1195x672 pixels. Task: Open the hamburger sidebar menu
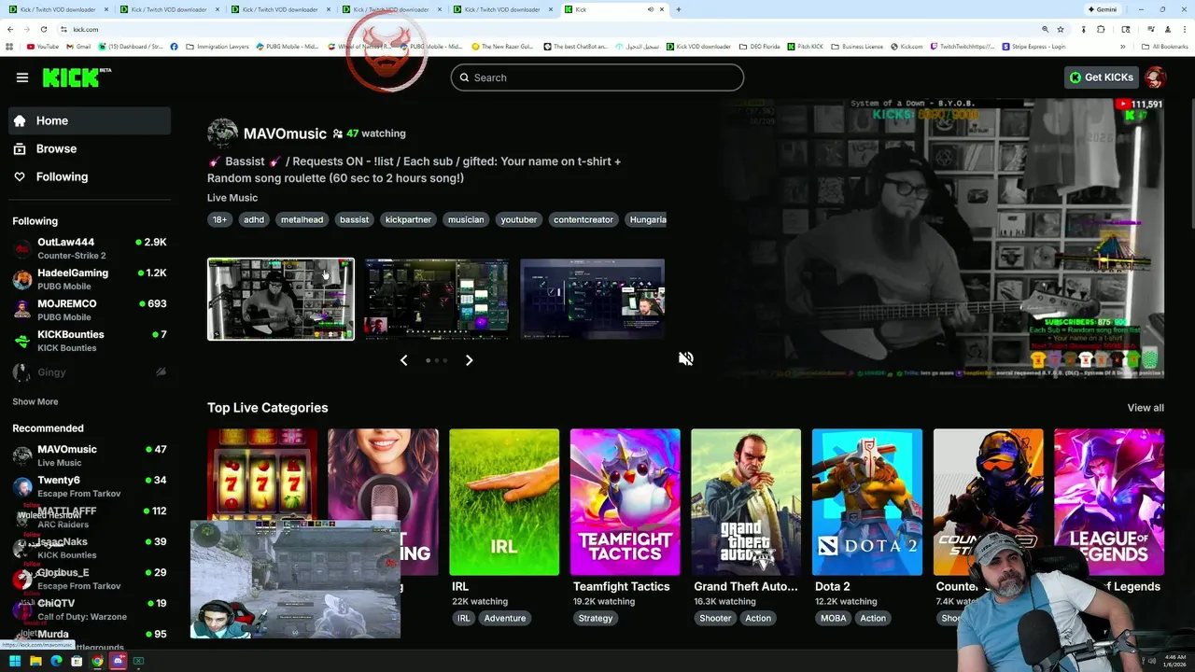[x=22, y=77]
